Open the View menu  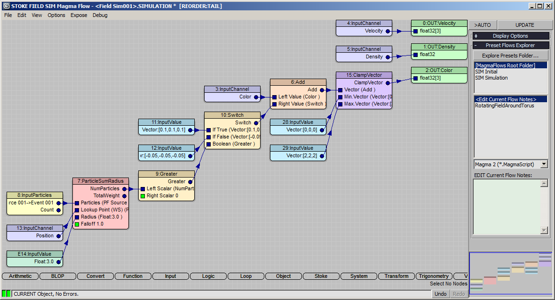tap(37, 15)
